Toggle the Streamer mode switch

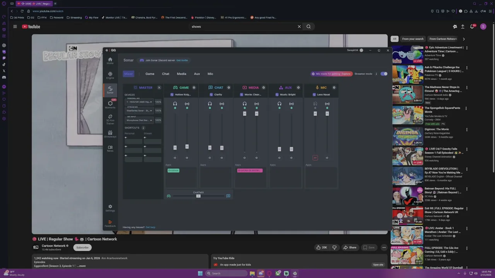[x=384, y=74]
